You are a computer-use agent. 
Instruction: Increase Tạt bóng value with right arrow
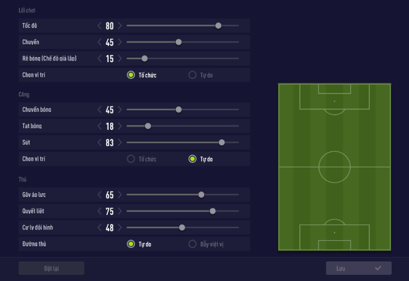click(120, 127)
